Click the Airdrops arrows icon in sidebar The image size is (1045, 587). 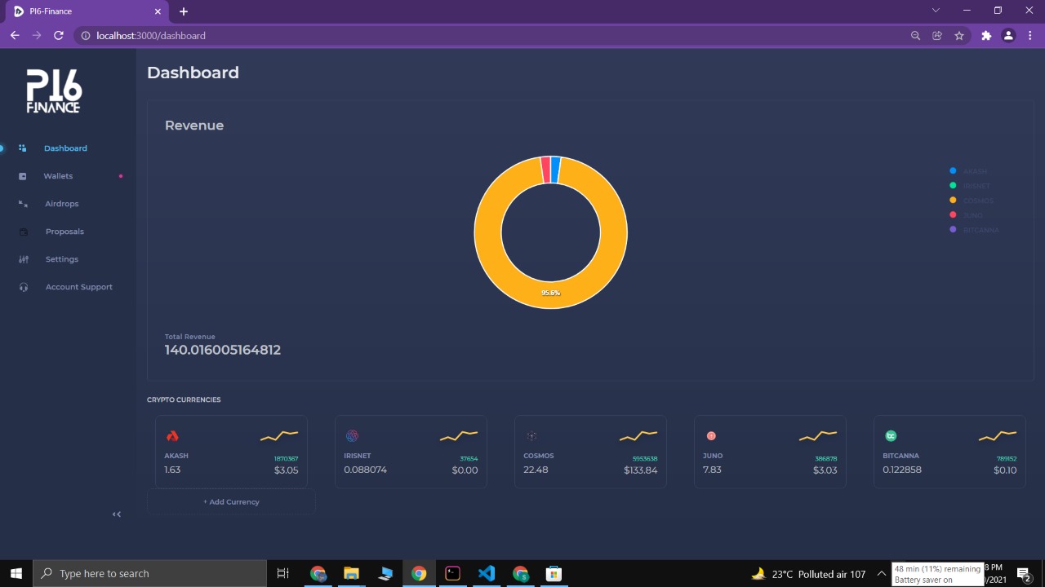tap(24, 204)
